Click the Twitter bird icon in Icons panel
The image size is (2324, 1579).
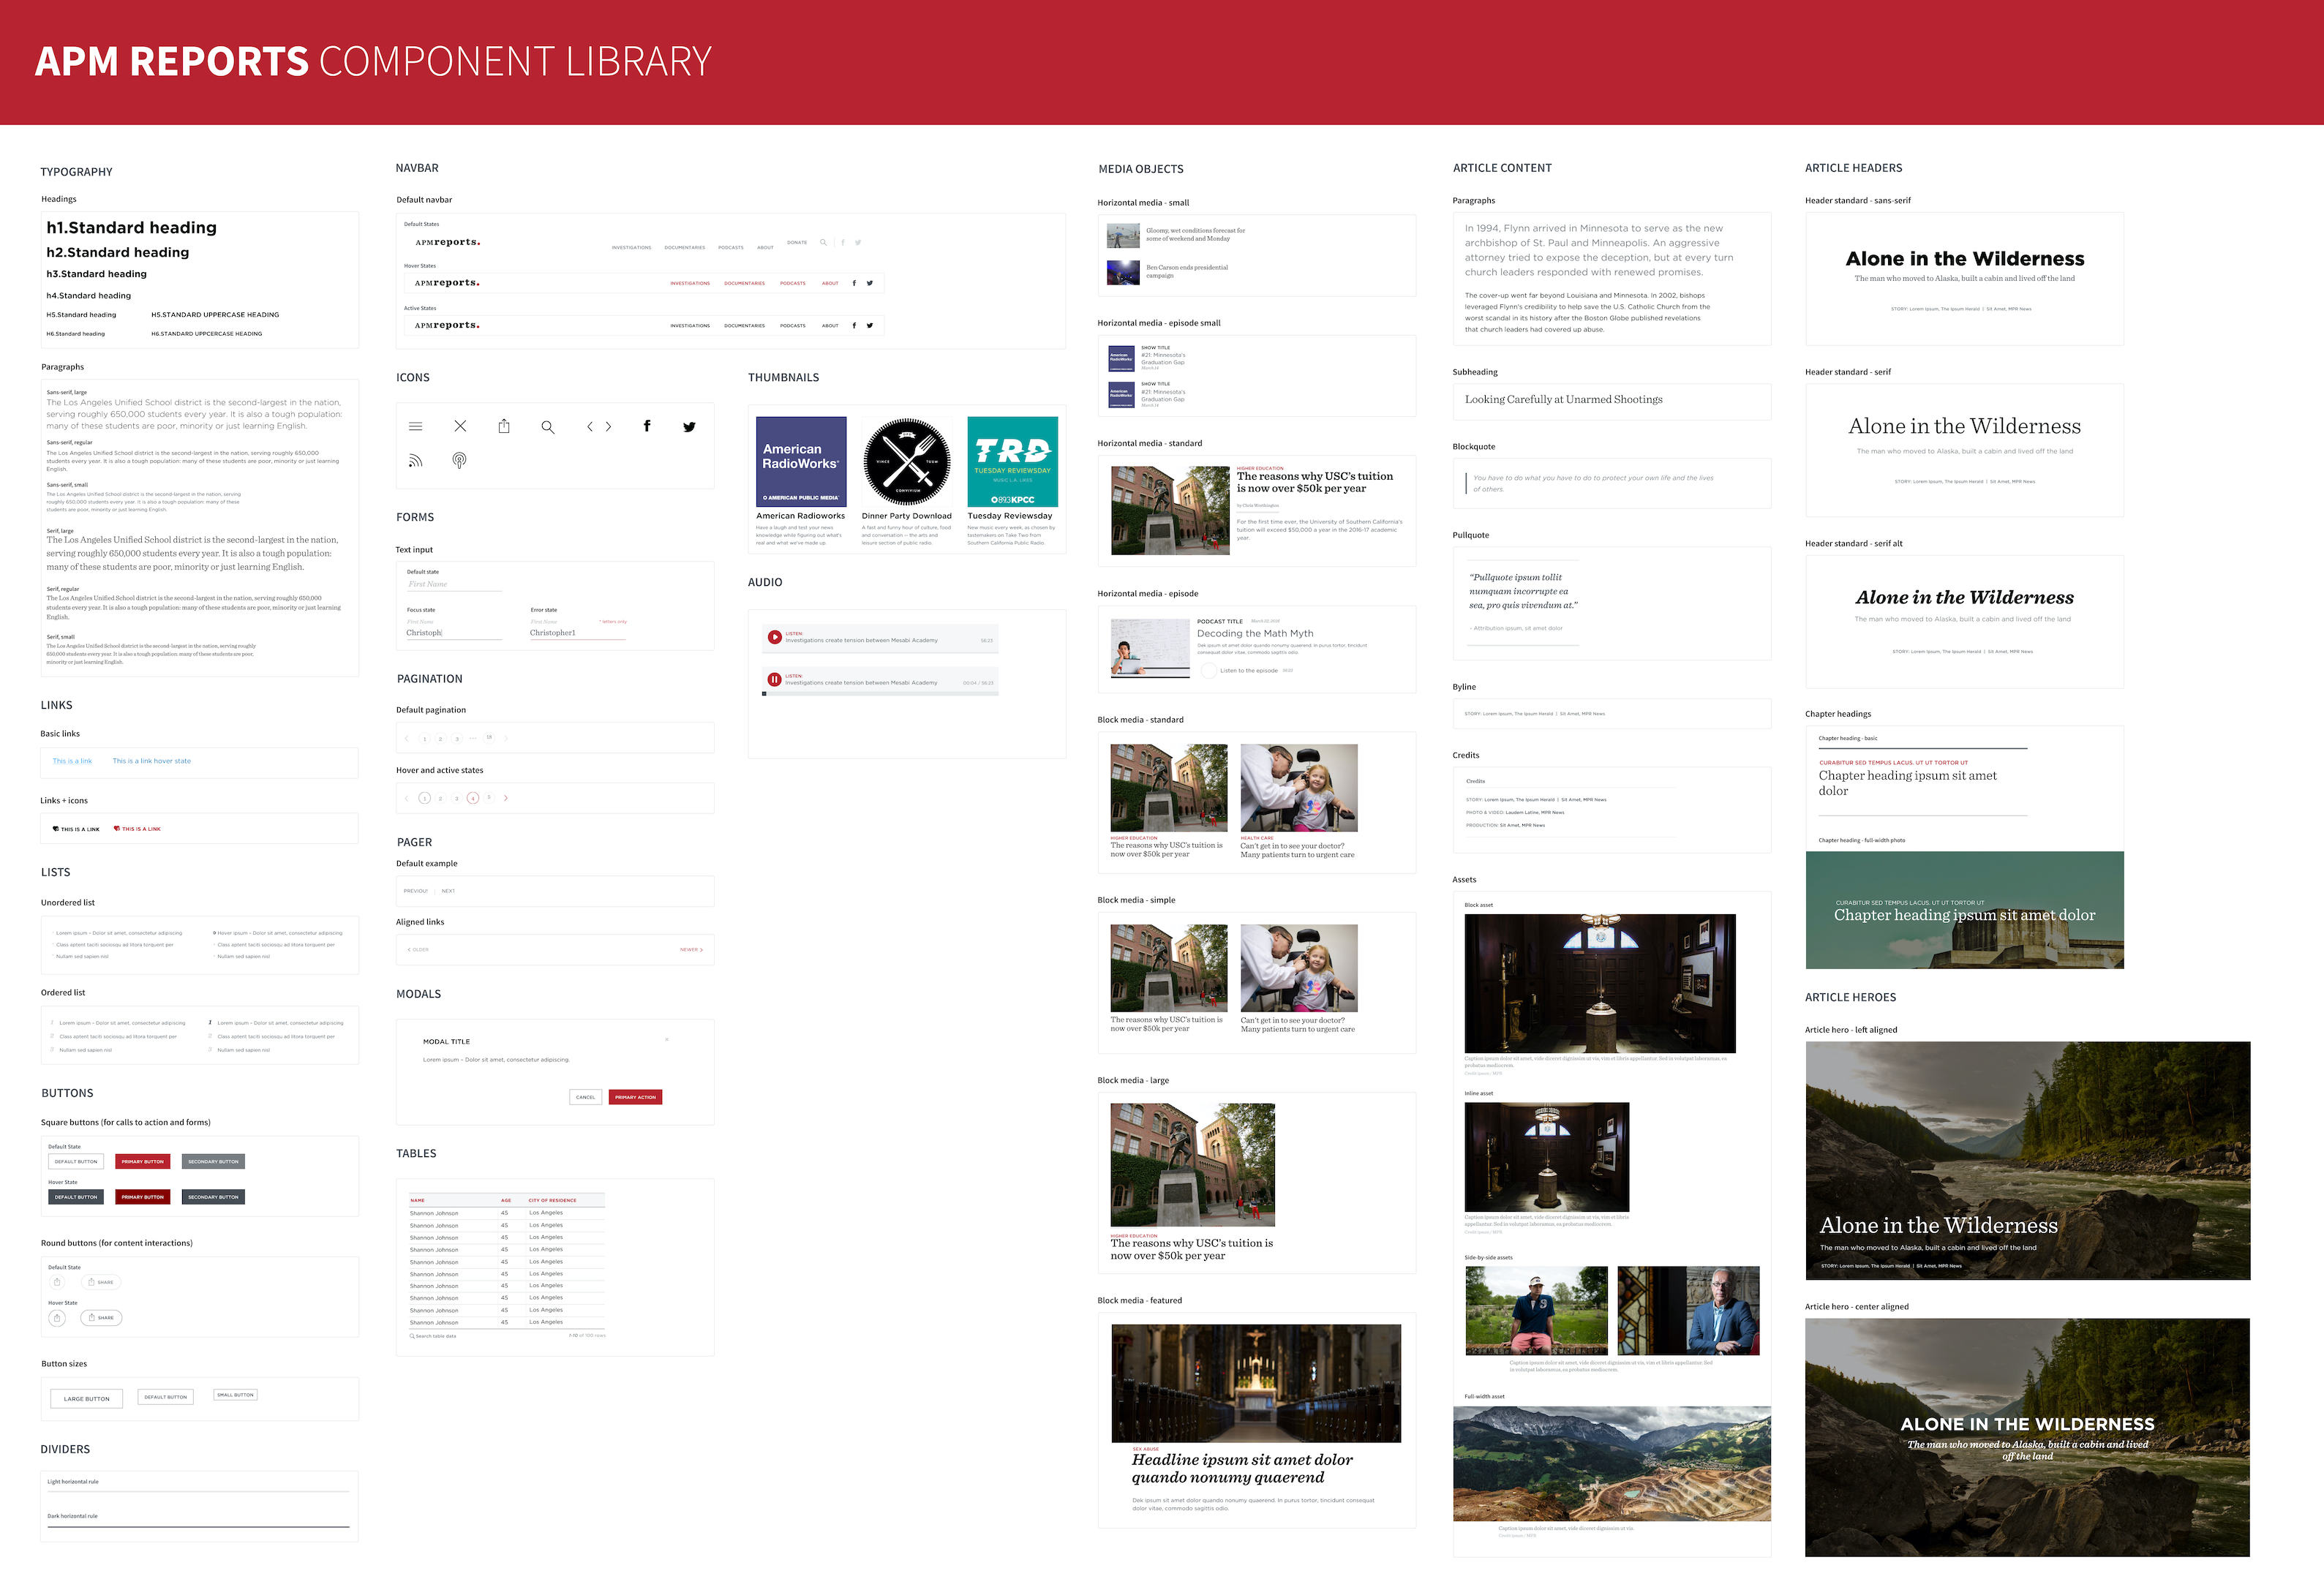[689, 427]
